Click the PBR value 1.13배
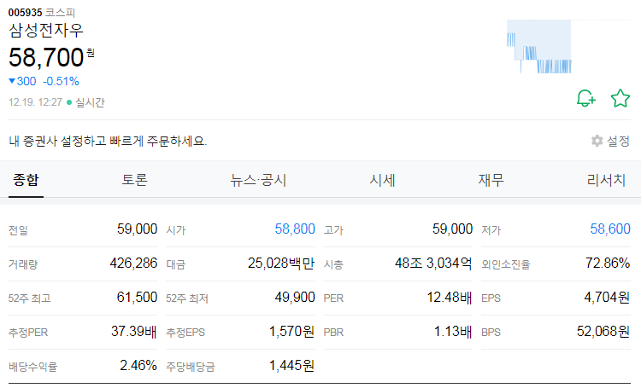The width and height of the screenshot is (641, 388). point(453,331)
